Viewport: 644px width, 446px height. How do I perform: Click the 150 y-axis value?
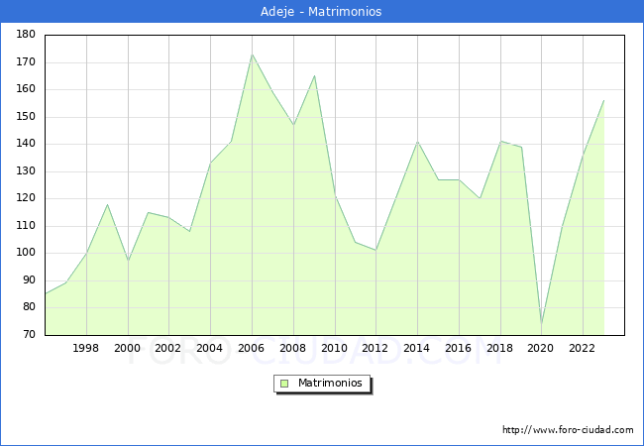[x=26, y=117]
